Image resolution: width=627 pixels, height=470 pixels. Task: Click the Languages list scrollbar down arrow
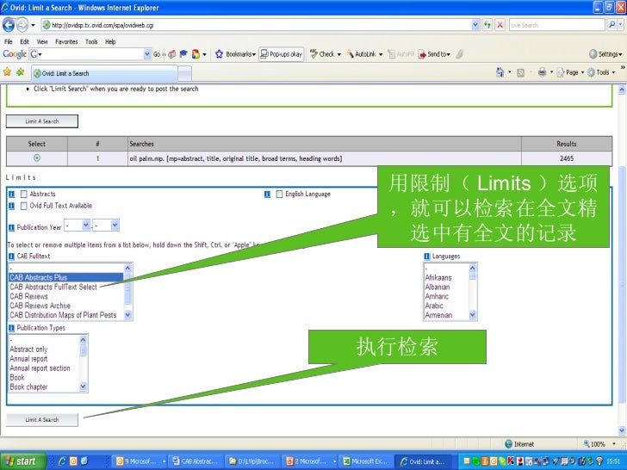[x=472, y=315]
